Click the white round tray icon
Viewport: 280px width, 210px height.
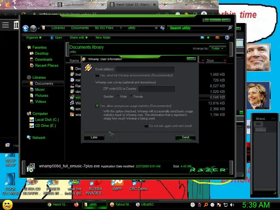[x=212, y=205]
